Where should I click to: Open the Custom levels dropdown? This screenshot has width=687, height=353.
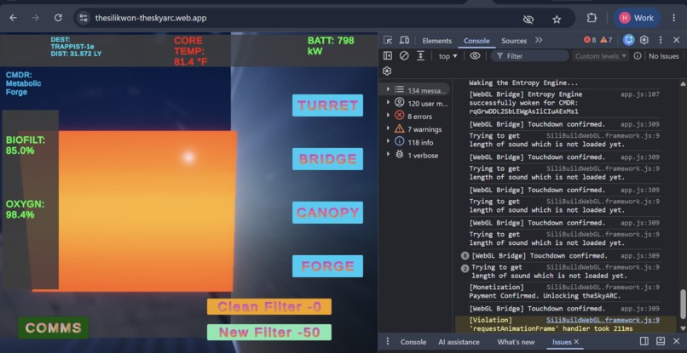(601, 56)
